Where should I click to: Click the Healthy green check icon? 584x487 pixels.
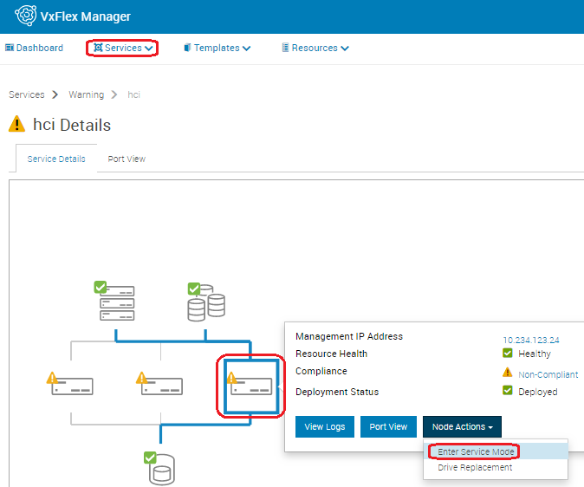click(508, 353)
